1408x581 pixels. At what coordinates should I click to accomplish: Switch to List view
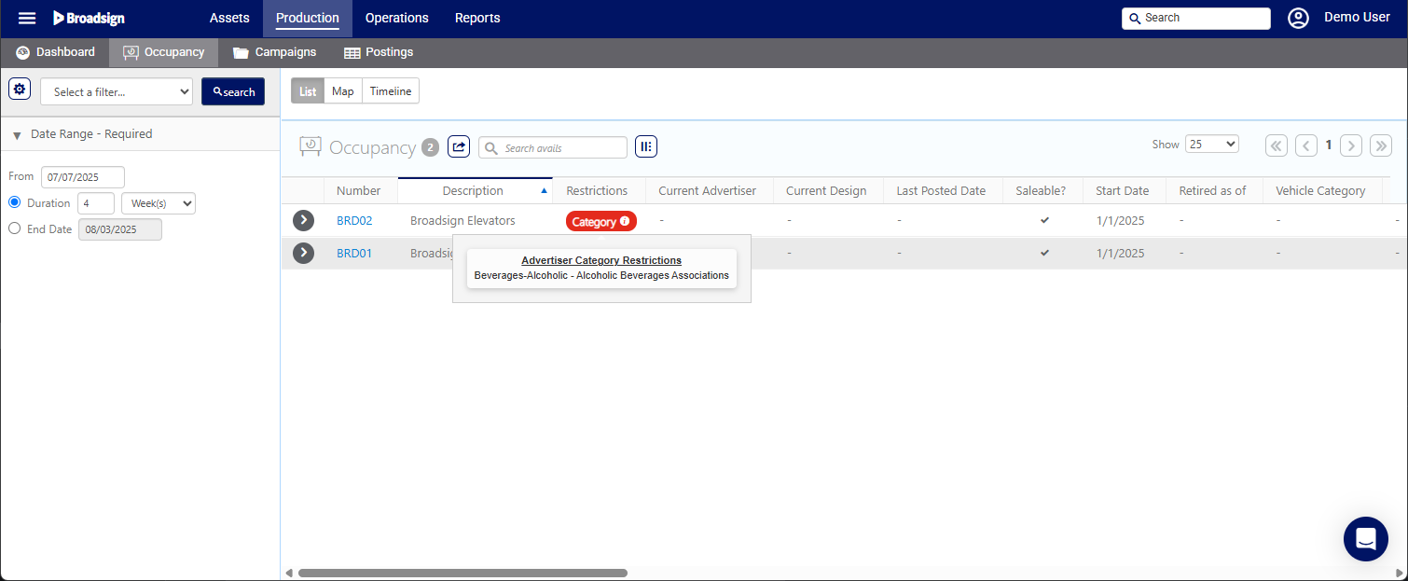[x=308, y=90]
